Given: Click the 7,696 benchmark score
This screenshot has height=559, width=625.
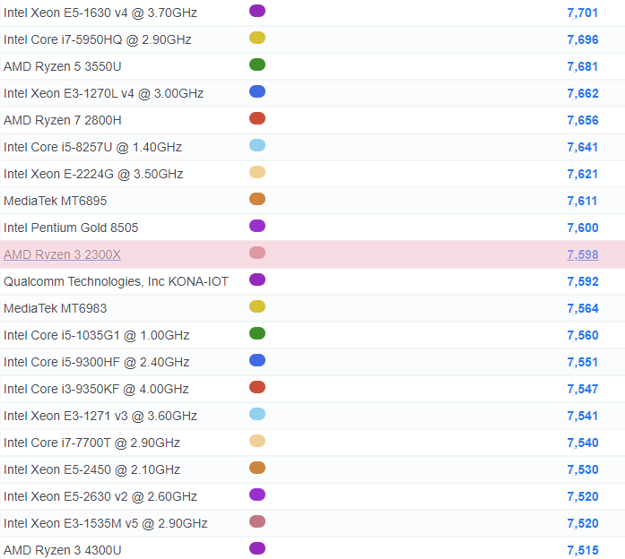Looking at the screenshot, I should pyautogui.click(x=583, y=39).
